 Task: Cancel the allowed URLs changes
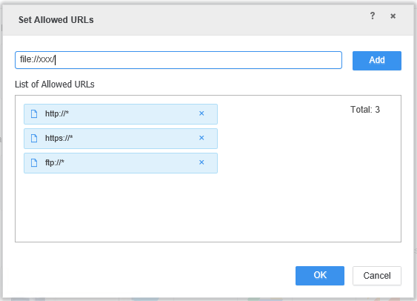[377, 276]
